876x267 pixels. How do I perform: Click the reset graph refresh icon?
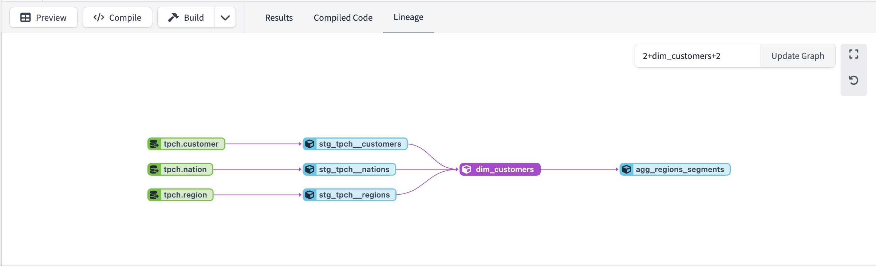click(853, 80)
